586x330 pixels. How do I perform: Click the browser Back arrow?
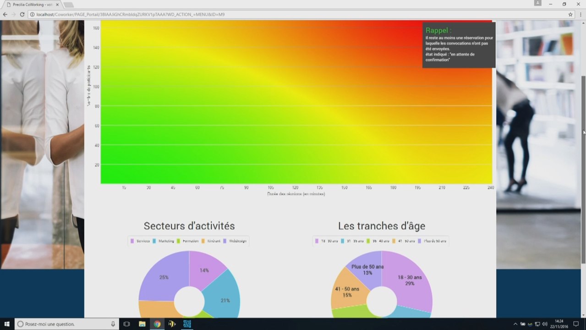(x=5, y=14)
